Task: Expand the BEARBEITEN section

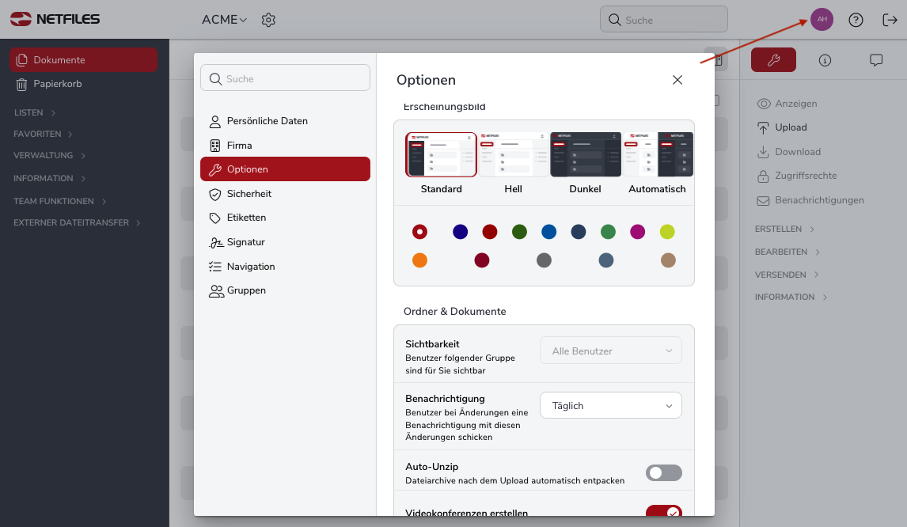Action: click(787, 252)
